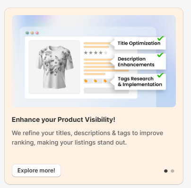Click the pink window dot in mockup
Screen dimensions: 191x188
pyautogui.click(x=37, y=33)
